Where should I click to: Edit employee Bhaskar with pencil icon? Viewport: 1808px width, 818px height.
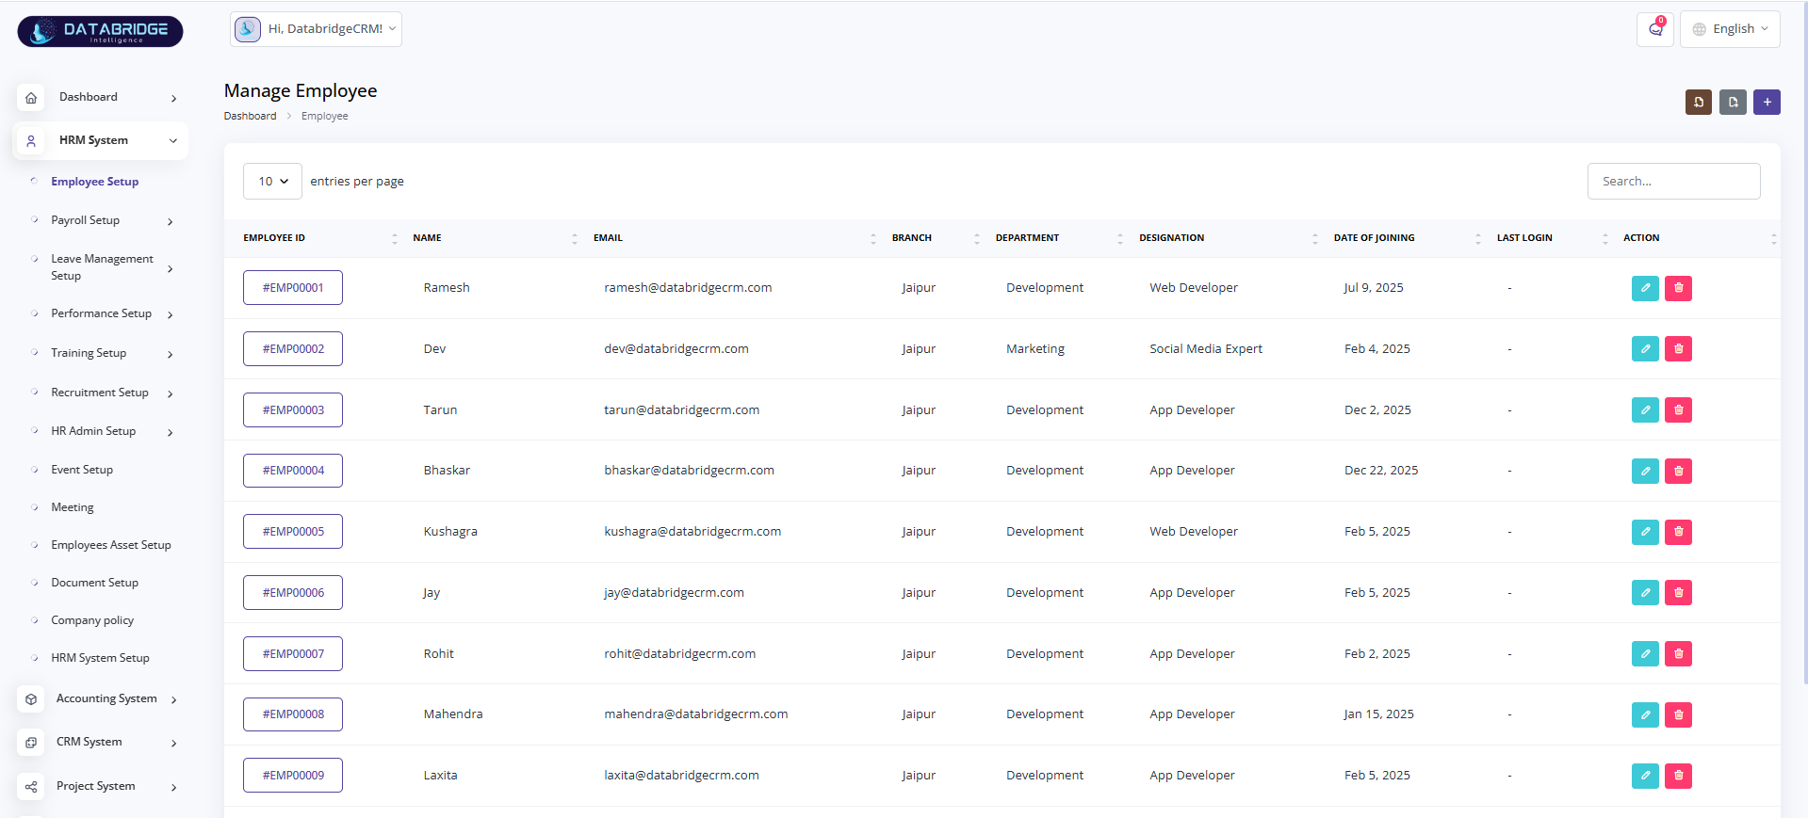1645,471
